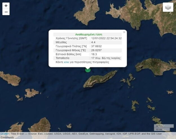Click the green earthquake epicenter marker

(x=88, y=69)
